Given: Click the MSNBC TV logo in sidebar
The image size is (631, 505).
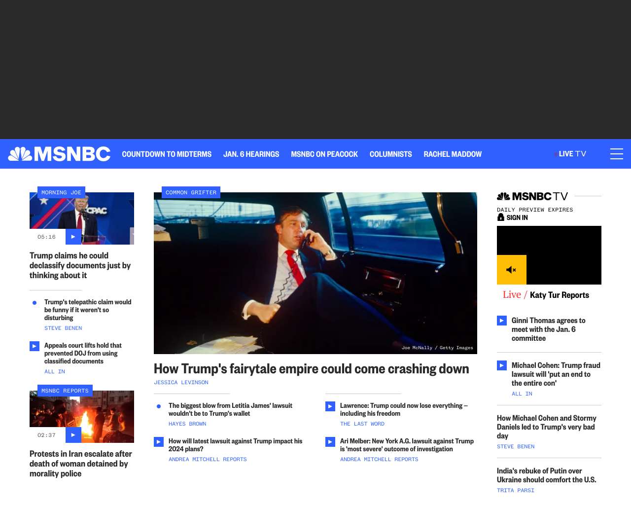Looking at the screenshot, I should point(532,196).
